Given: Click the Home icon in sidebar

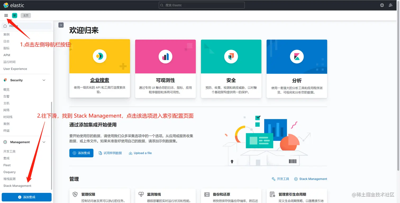Looking at the screenshot, I should click(5, 26).
